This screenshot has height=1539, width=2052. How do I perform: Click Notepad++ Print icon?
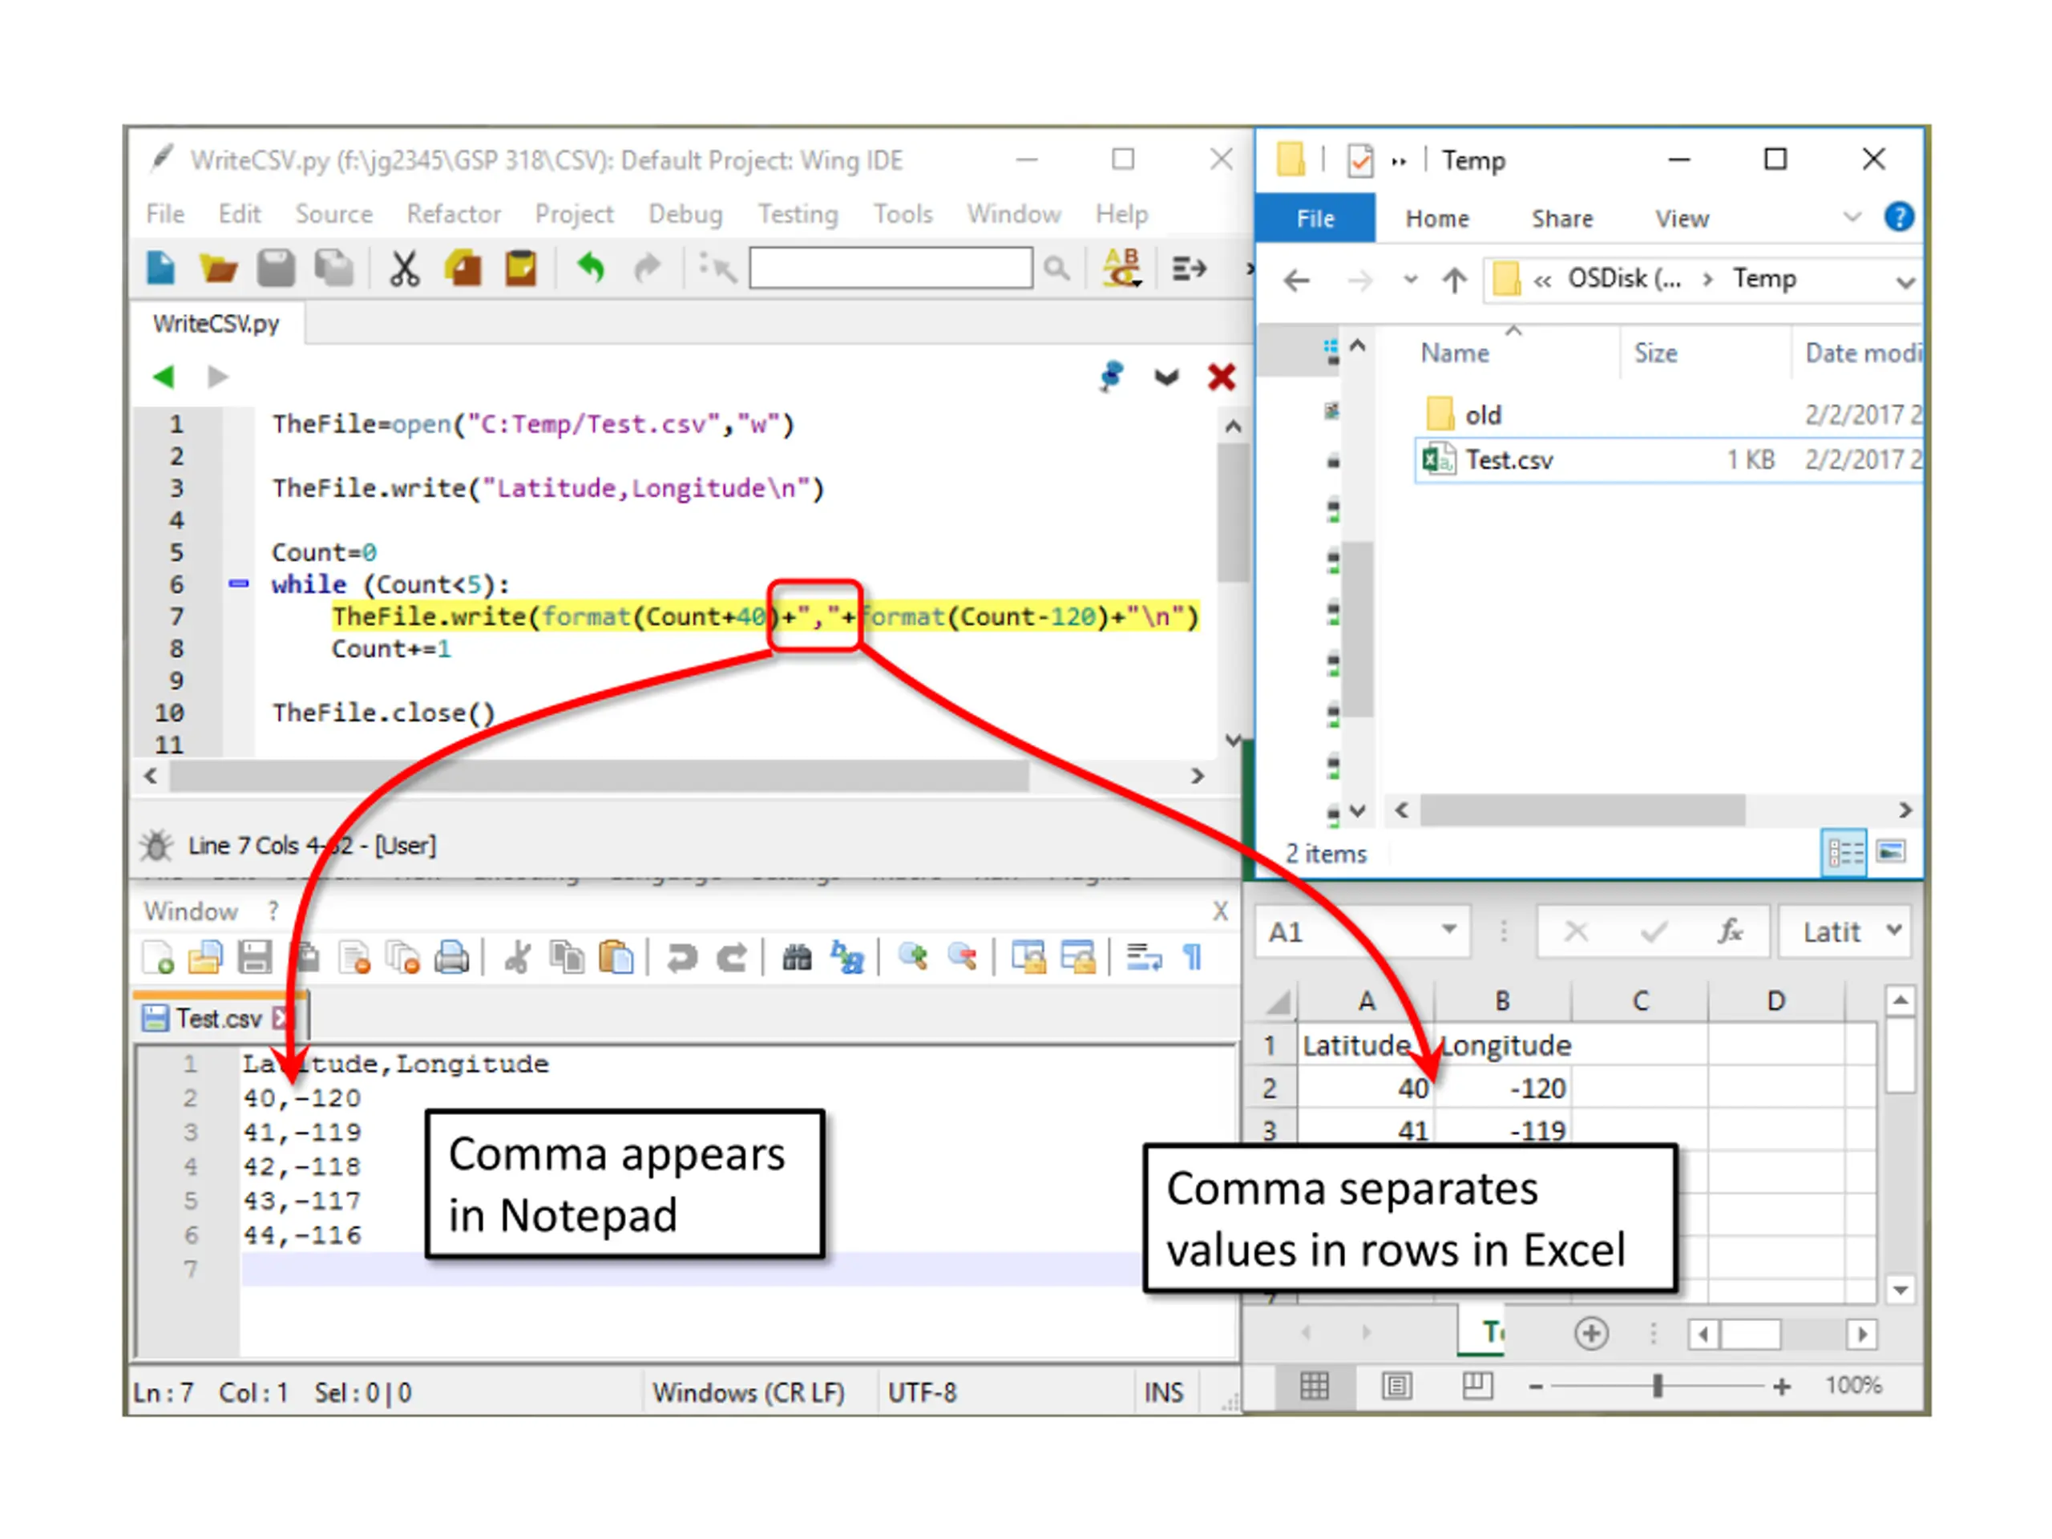pos(452,957)
